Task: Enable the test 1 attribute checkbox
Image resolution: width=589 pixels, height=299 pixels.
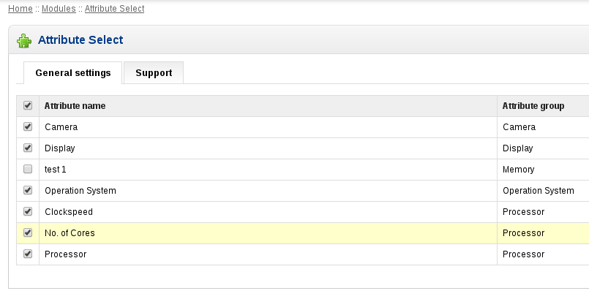Action: 28,169
